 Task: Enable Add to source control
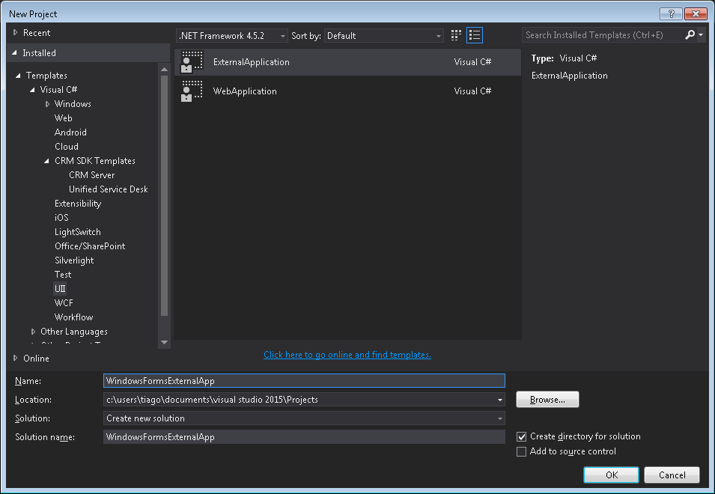(522, 451)
